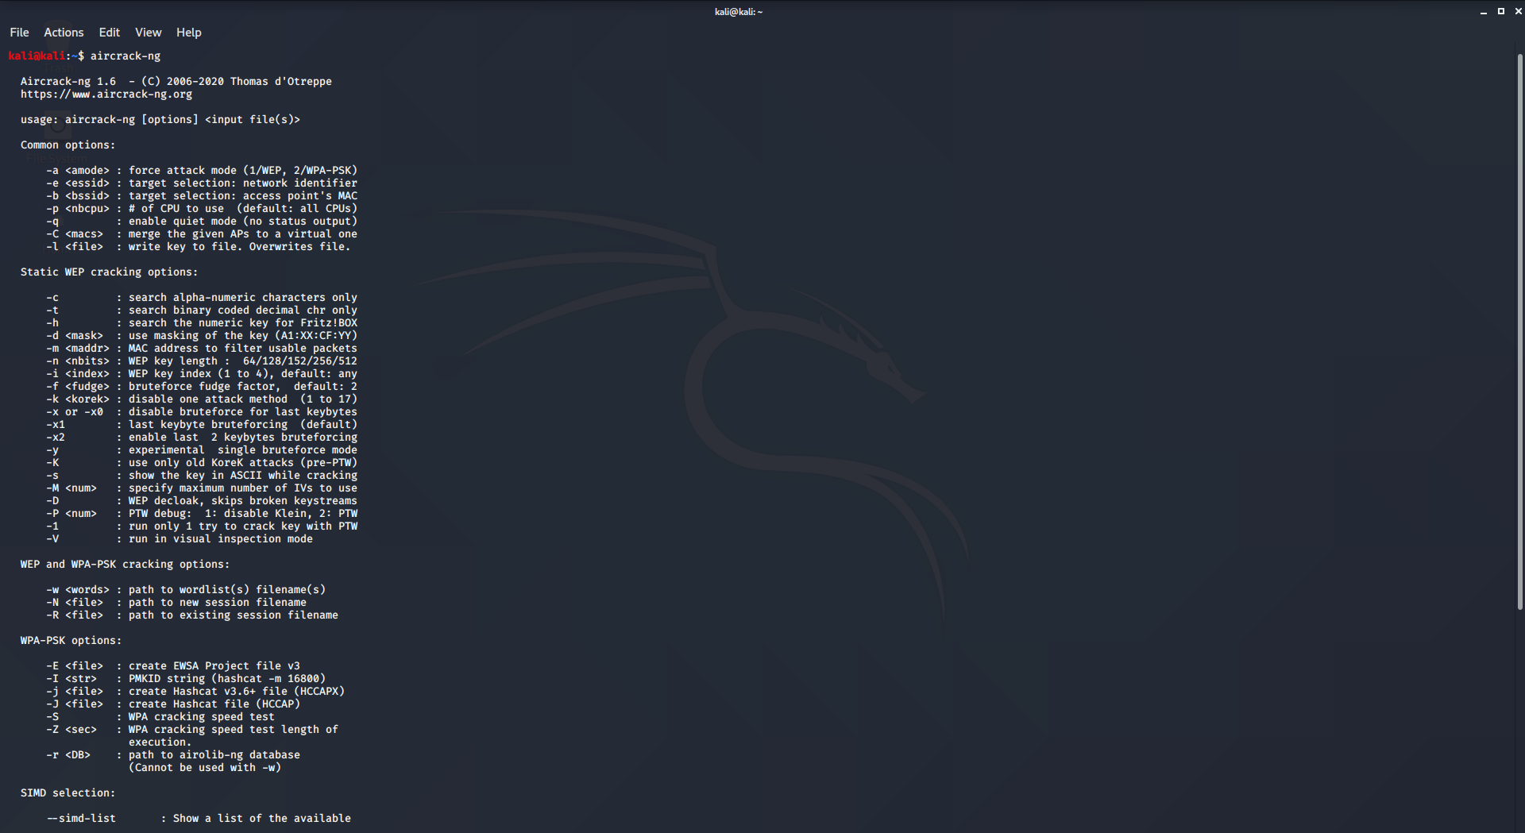The image size is (1525, 833).
Task: Click the '-M <num>' maximum IVs line
Action: click(x=202, y=488)
